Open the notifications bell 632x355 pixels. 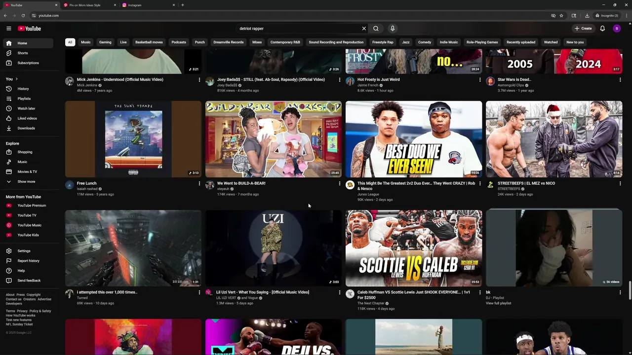(x=602, y=29)
